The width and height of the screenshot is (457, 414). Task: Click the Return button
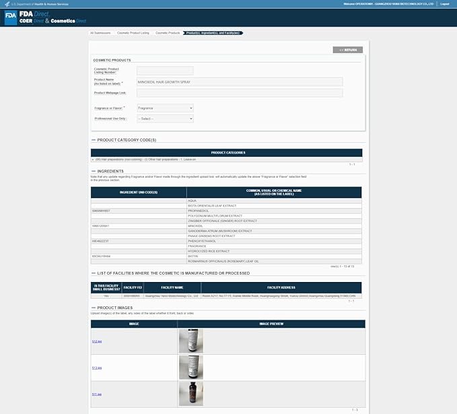tap(348, 50)
